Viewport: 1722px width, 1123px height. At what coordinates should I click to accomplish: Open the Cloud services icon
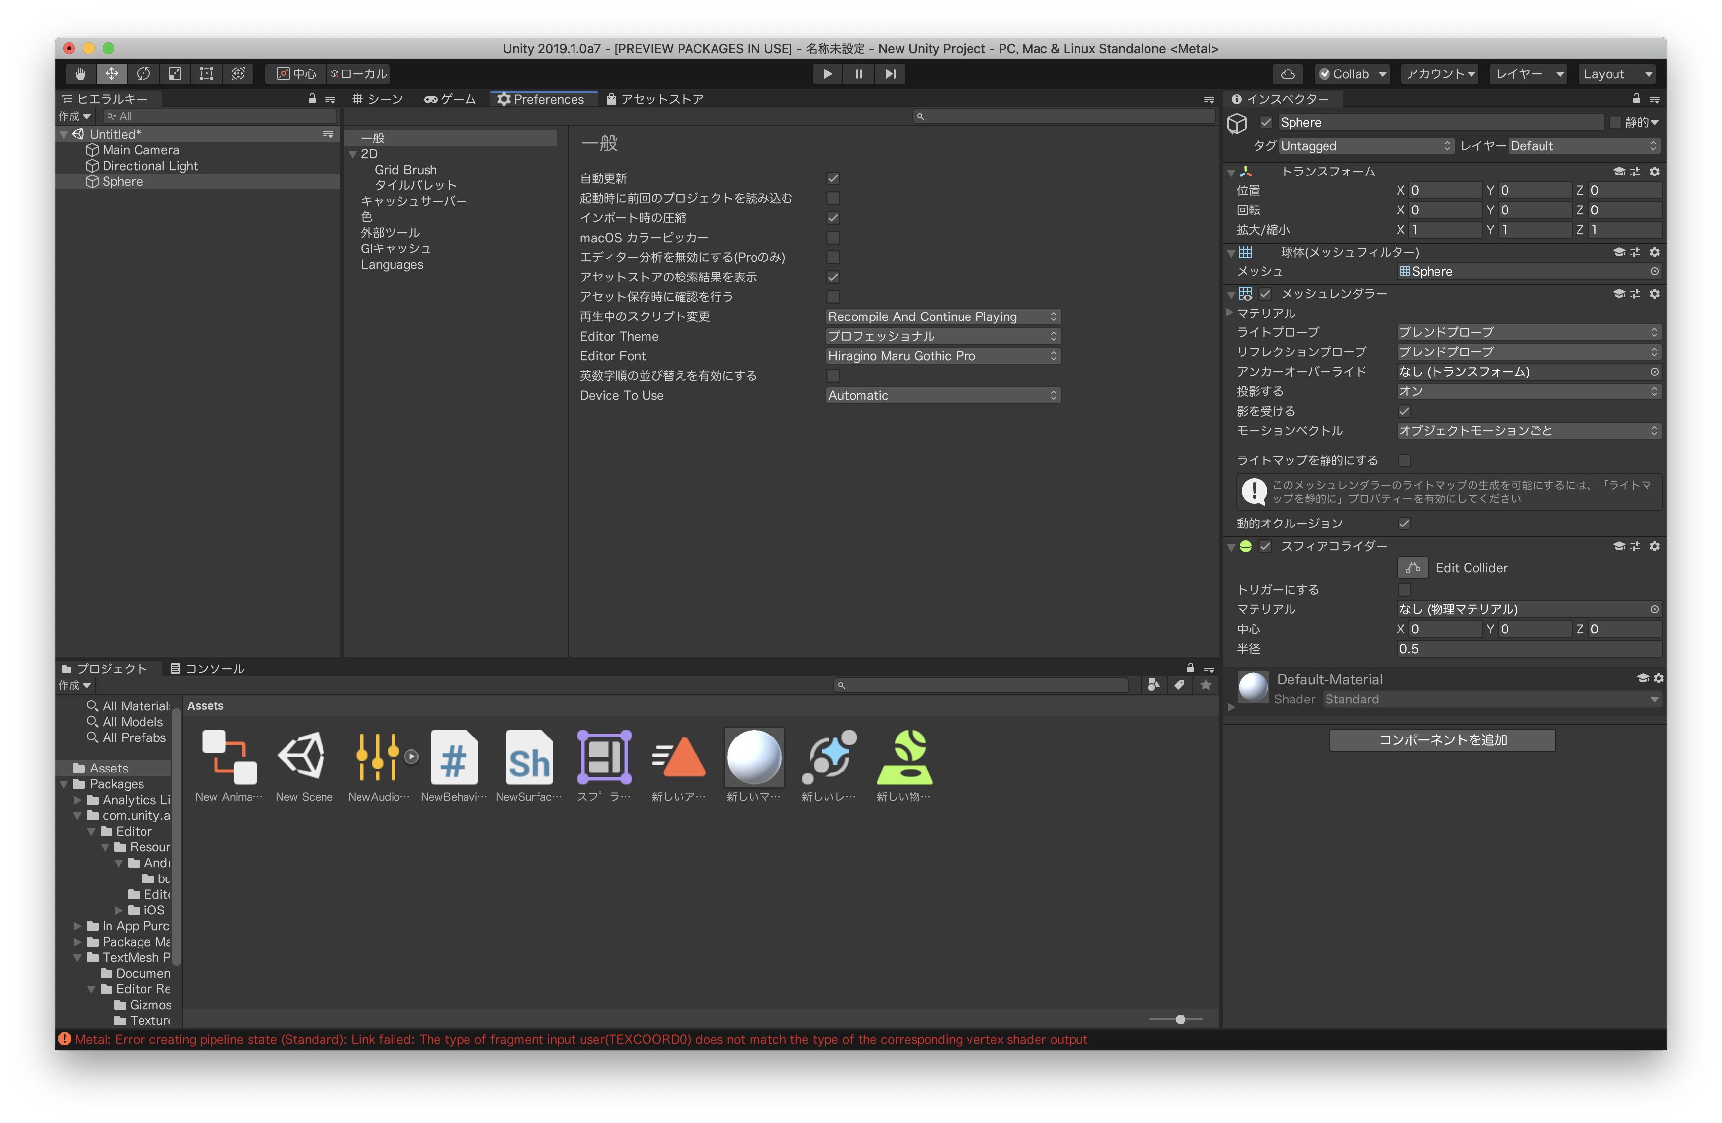pyautogui.click(x=1288, y=74)
